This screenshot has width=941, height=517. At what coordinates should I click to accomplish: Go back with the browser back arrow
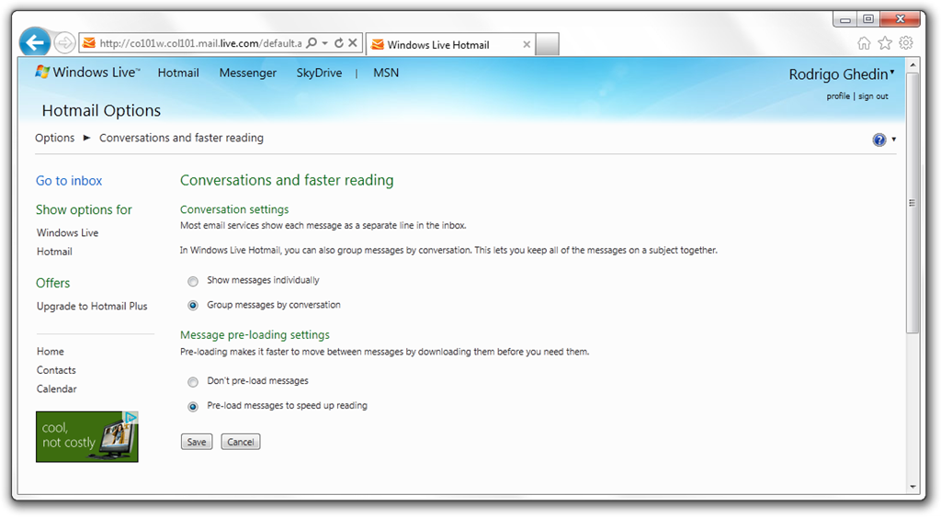(35, 42)
